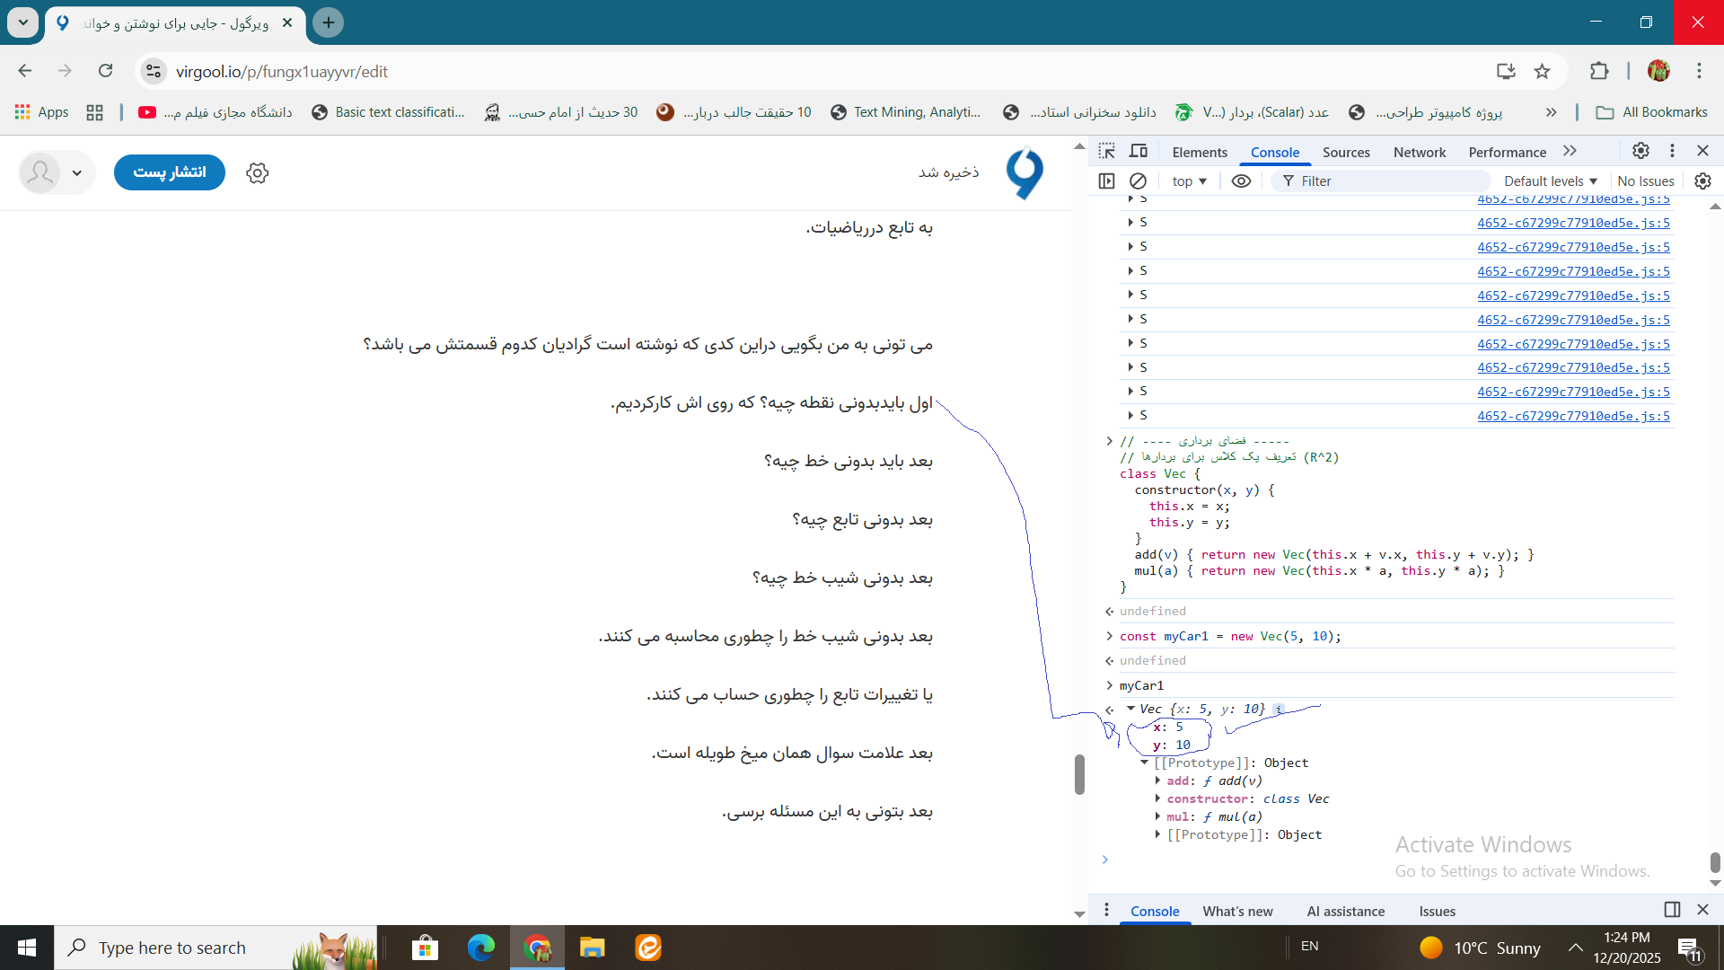Screen dimensions: 1724x970
Task: Collapse the Vec object tree entry
Action: coord(1130,709)
